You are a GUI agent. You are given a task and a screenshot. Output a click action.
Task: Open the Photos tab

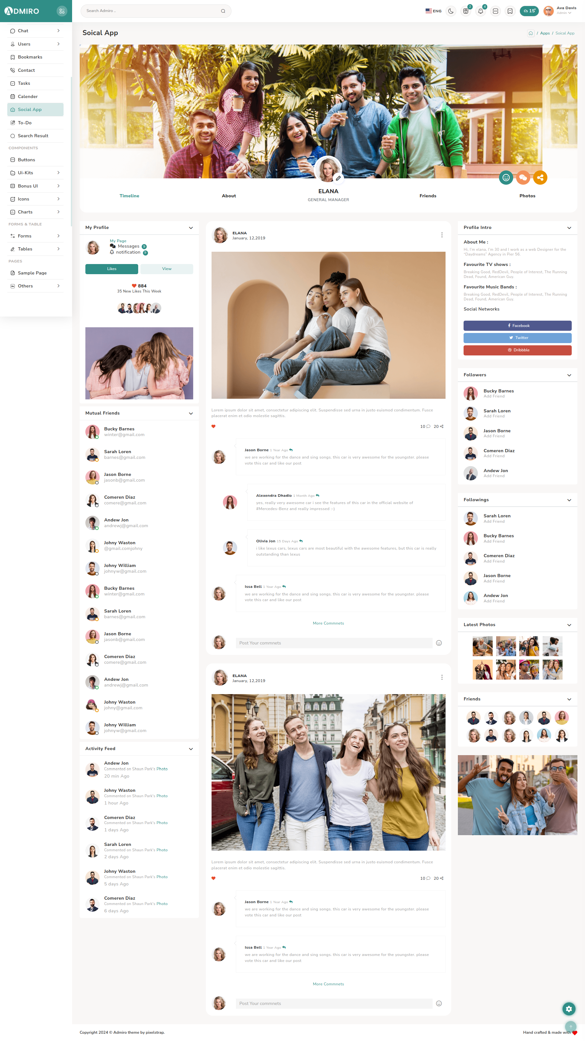527,196
